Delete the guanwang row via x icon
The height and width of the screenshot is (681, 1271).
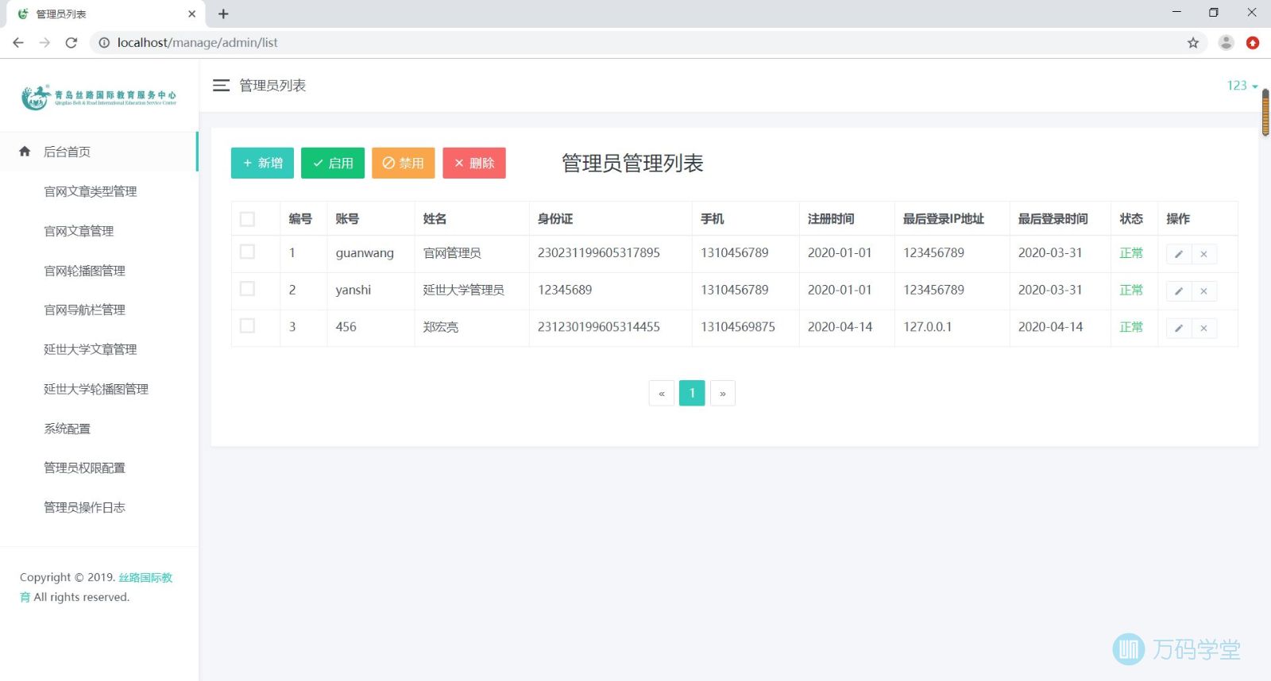click(x=1204, y=254)
